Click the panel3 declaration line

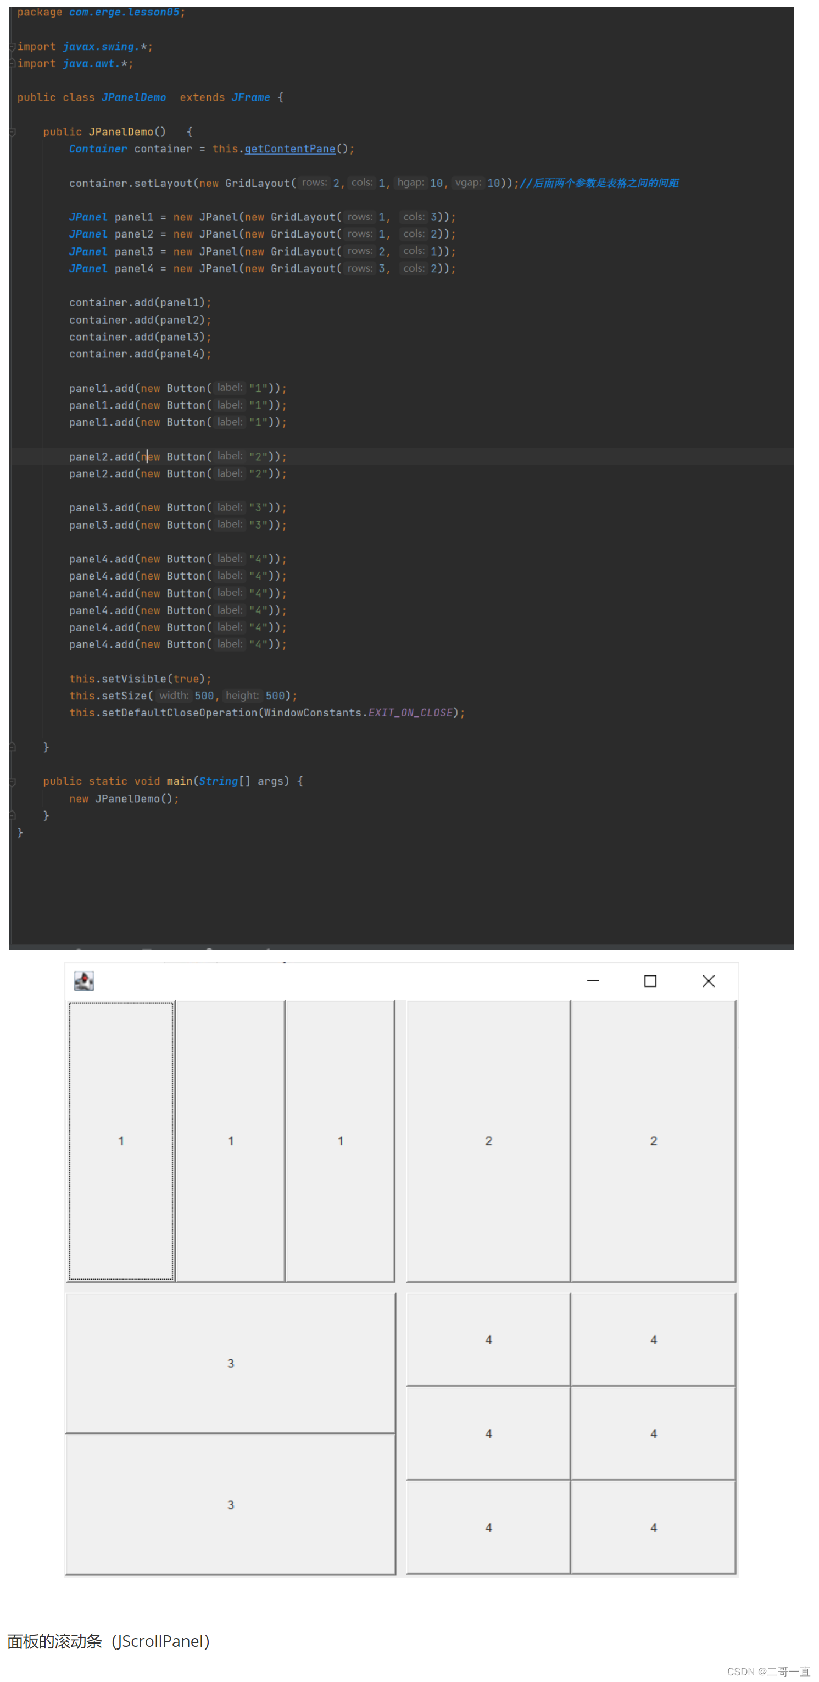coord(262,251)
